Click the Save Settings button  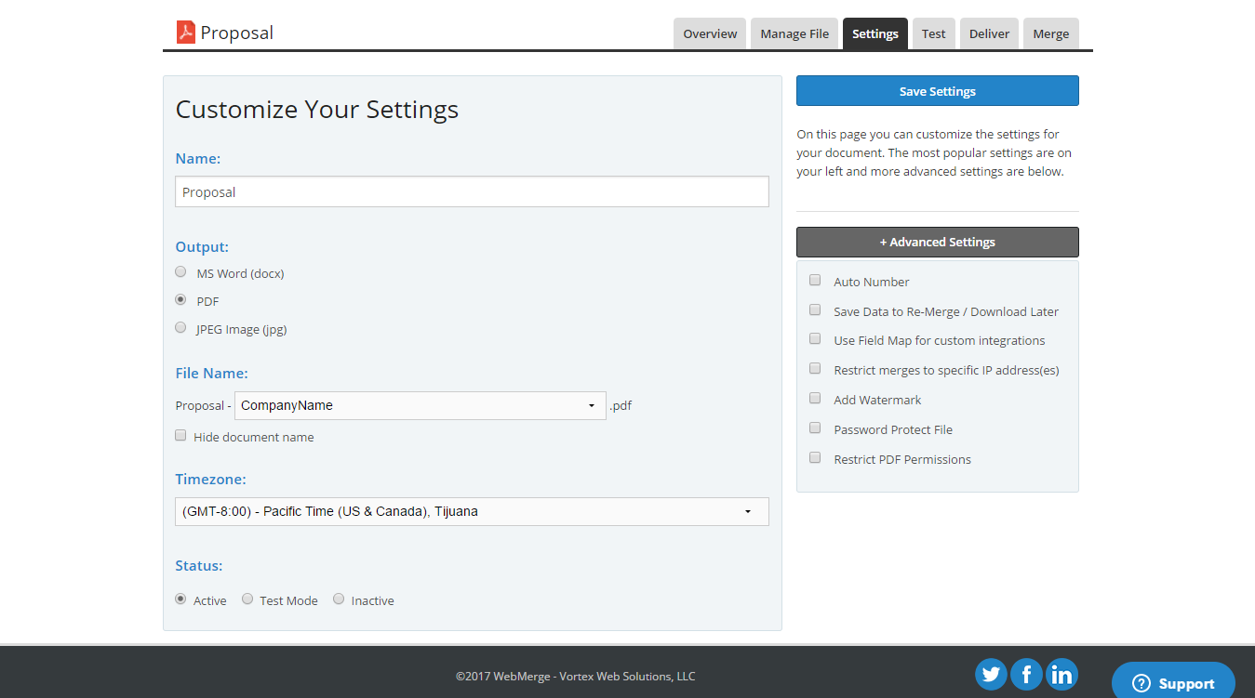[938, 91]
